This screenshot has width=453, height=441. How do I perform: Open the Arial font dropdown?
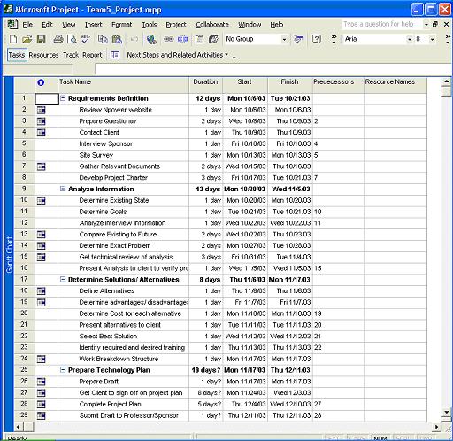coord(410,39)
